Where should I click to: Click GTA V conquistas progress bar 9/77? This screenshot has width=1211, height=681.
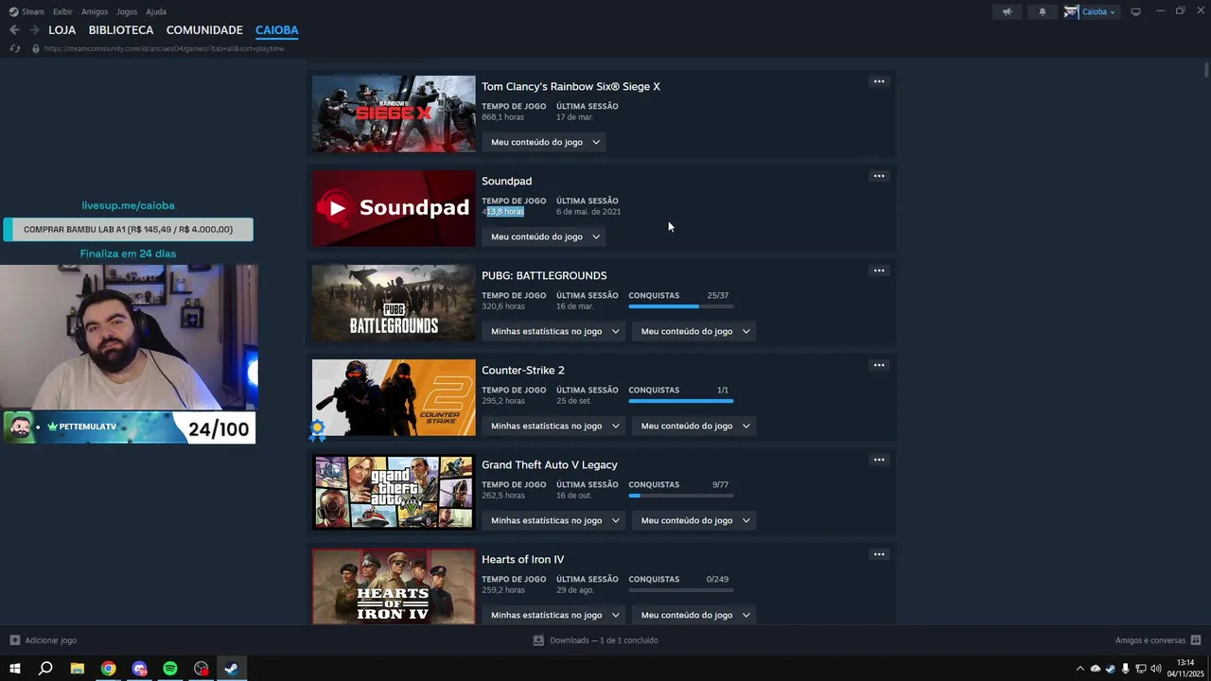[681, 496]
